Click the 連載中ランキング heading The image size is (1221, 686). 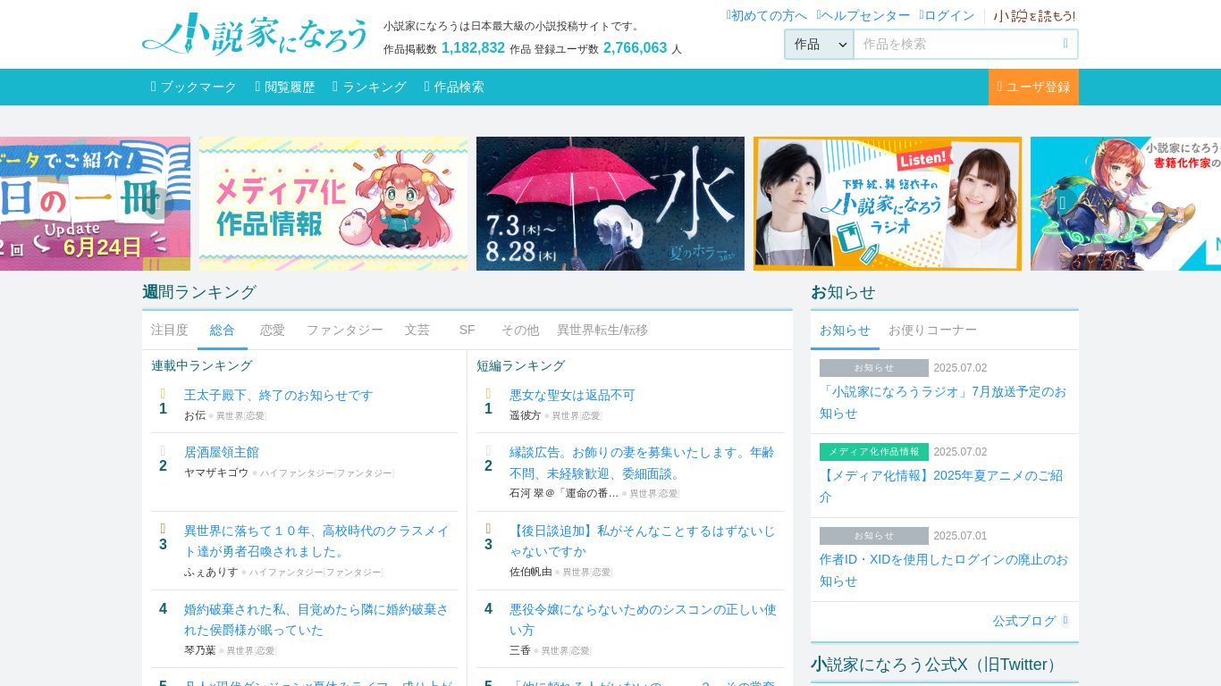tap(202, 365)
